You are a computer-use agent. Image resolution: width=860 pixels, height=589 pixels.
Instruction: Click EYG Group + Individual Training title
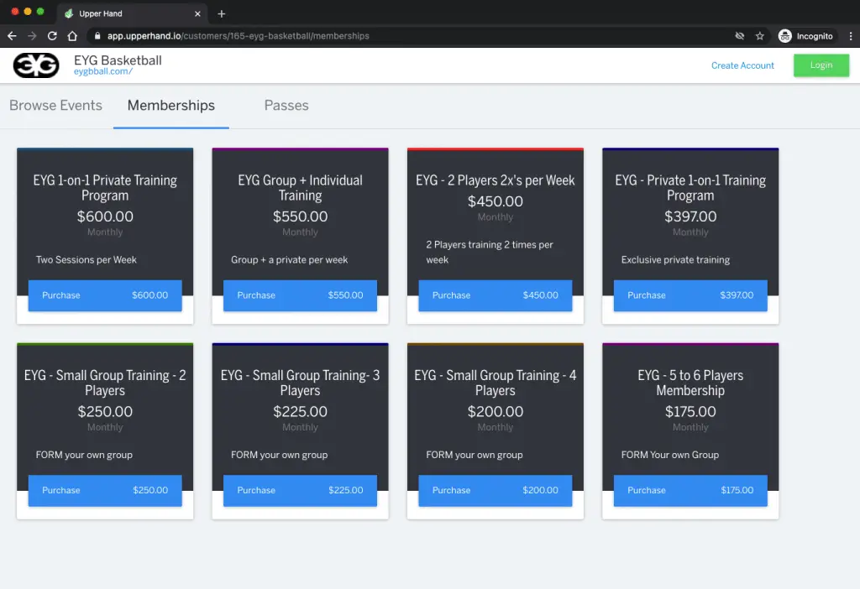tap(300, 188)
